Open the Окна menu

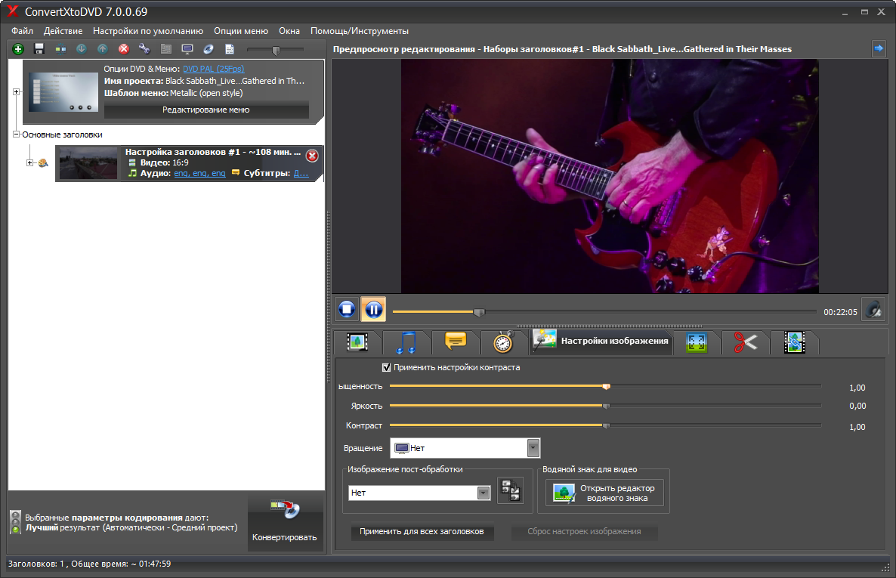pos(289,31)
